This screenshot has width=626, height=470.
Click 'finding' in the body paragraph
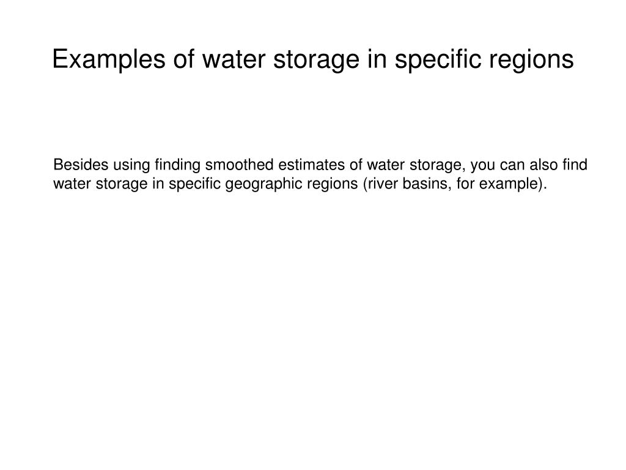(178, 165)
